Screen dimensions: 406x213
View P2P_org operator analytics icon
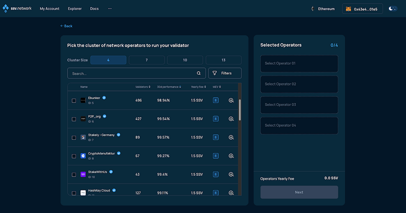pos(231,119)
